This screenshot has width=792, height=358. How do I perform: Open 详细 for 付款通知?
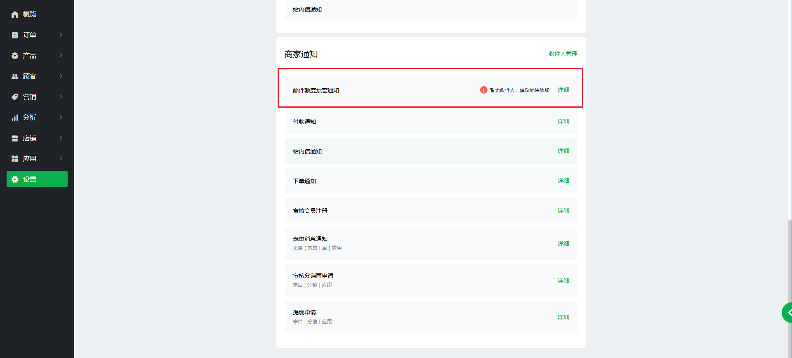click(x=563, y=121)
